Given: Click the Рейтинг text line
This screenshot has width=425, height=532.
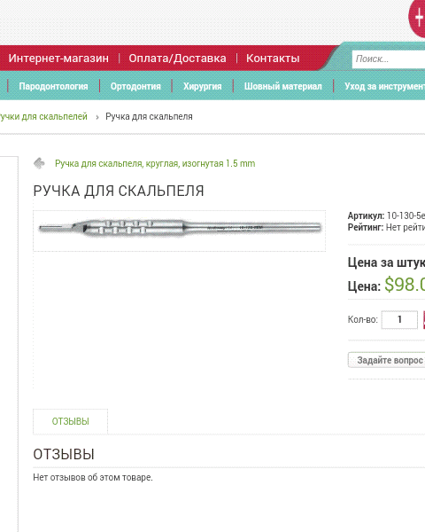Looking at the screenshot, I should (x=386, y=227).
